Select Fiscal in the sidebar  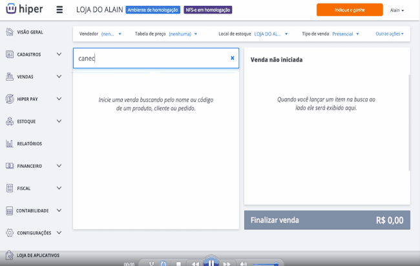coord(23,189)
